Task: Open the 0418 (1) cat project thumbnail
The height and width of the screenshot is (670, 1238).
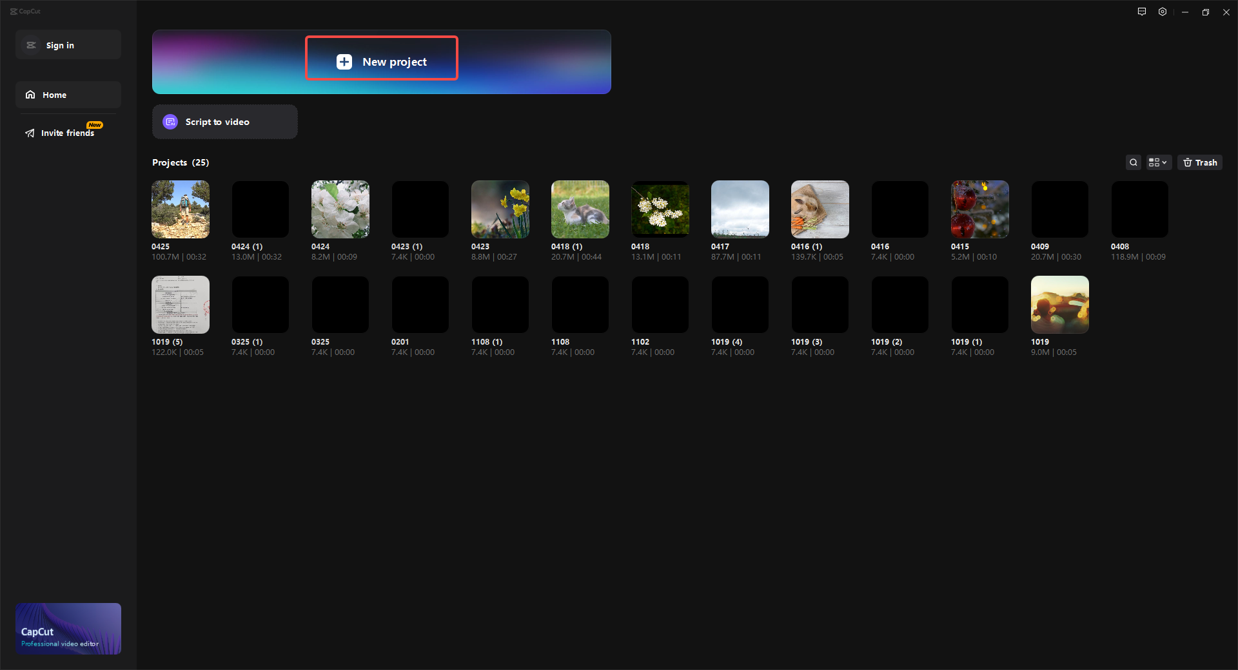Action: (x=580, y=209)
